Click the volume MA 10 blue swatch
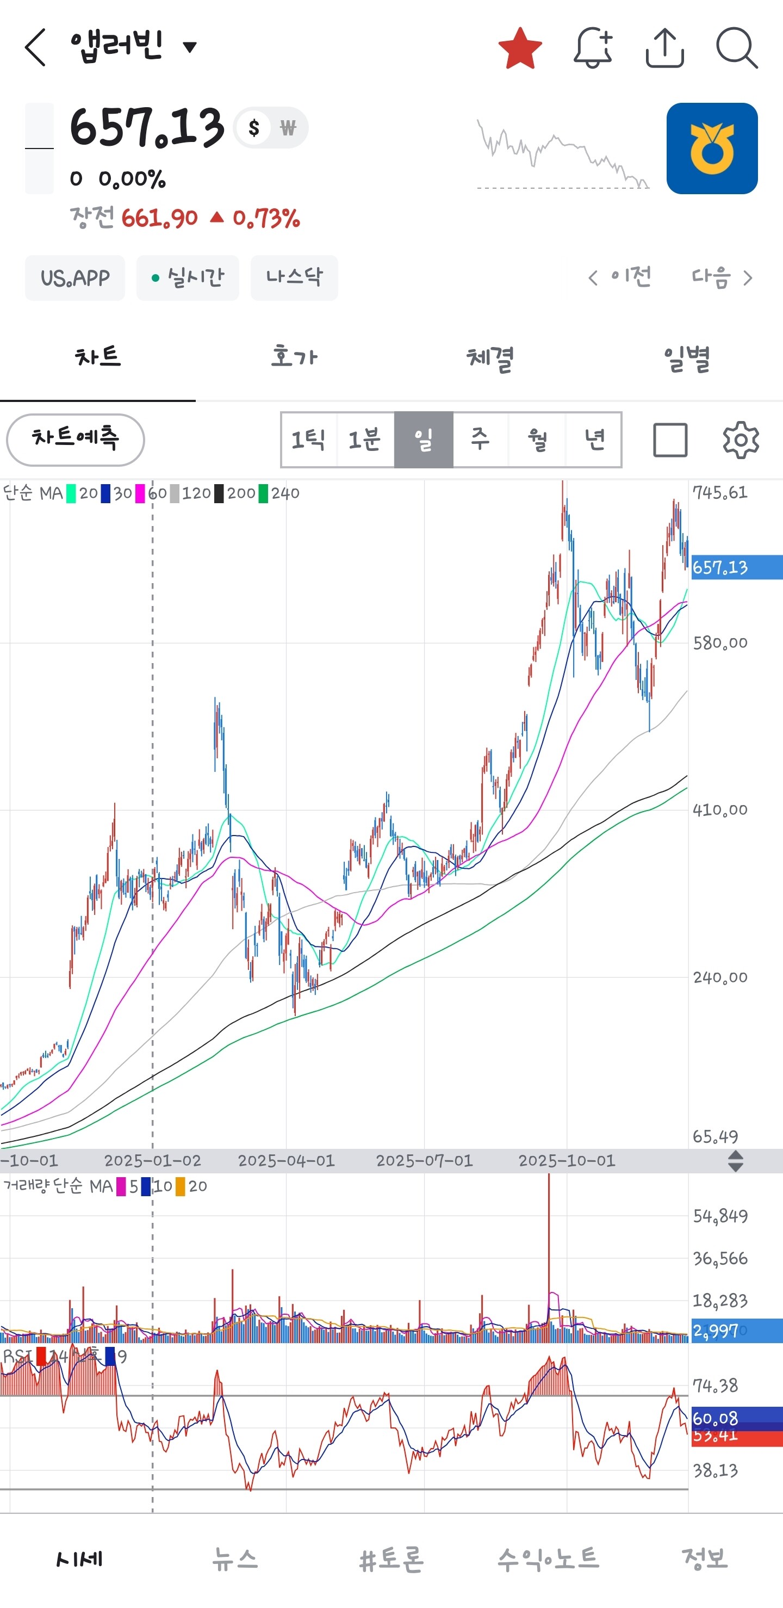Screen dimensions: 783x1608 click(x=145, y=1186)
